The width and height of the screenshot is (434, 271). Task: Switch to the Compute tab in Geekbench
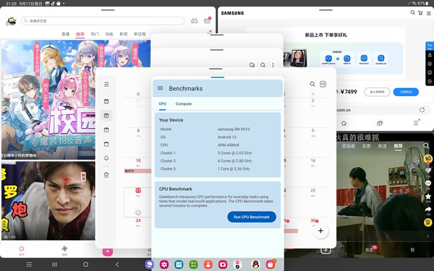click(x=184, y=104)
